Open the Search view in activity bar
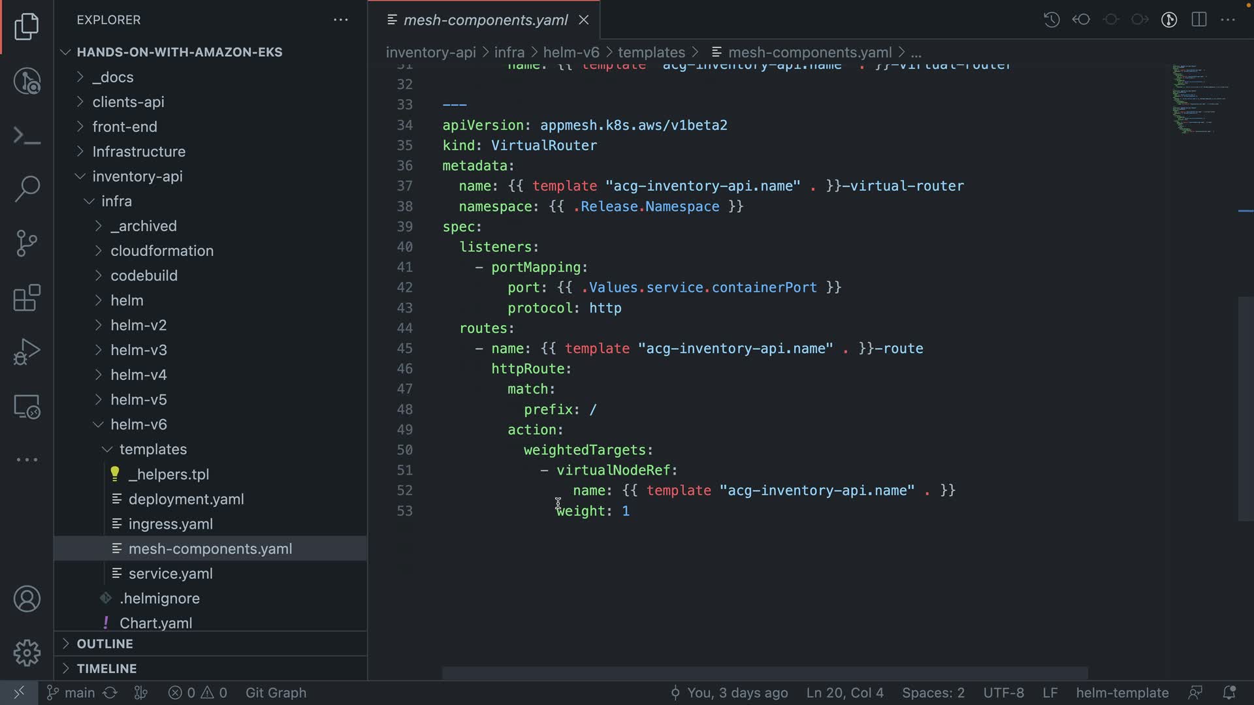1254x705 pixels. [27, 189]
